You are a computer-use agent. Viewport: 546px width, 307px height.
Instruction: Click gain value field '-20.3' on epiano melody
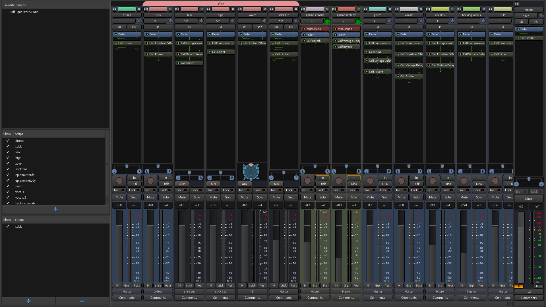[339, 205]
